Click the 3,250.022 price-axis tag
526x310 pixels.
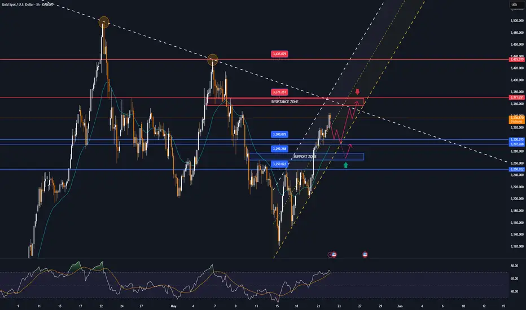pyautogui.click(x=516, y=169)
